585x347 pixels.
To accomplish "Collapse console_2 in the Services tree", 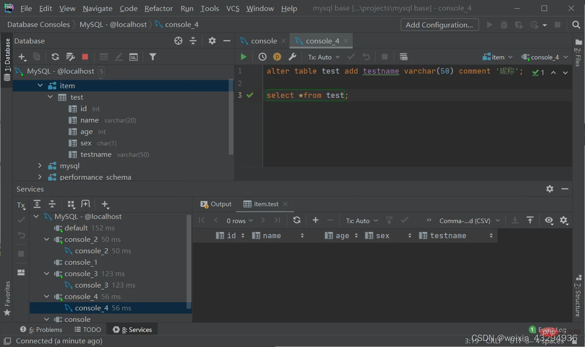I will tap(47, 239).
